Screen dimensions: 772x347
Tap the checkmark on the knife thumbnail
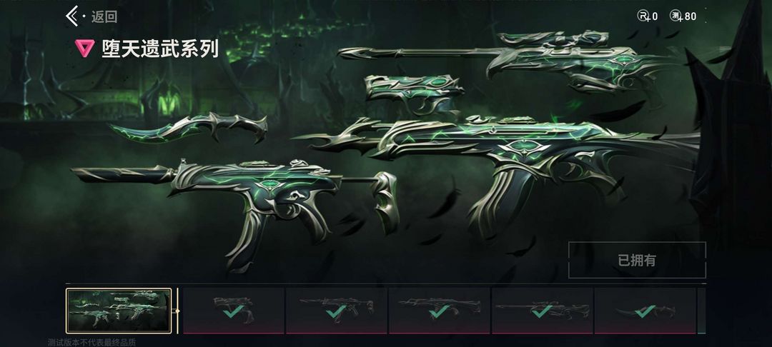[645, 311]
